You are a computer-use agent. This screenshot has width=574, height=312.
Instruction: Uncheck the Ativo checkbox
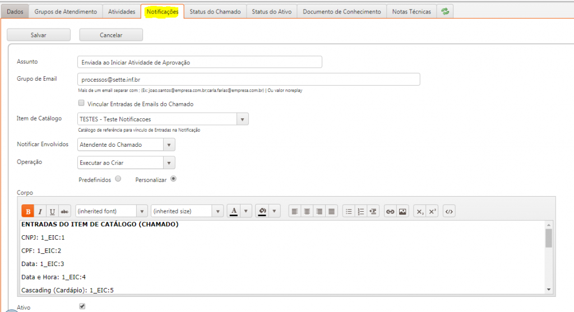point(82,306)
